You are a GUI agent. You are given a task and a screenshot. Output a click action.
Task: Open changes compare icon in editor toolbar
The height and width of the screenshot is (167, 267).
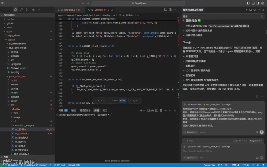click(x=165, y=10)
